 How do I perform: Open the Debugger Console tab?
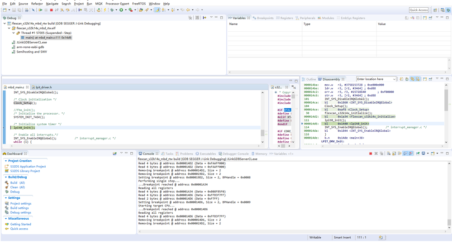click(233, 154)
